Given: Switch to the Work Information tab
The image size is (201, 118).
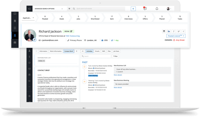Looking at the screenshot, I should 56,51.
